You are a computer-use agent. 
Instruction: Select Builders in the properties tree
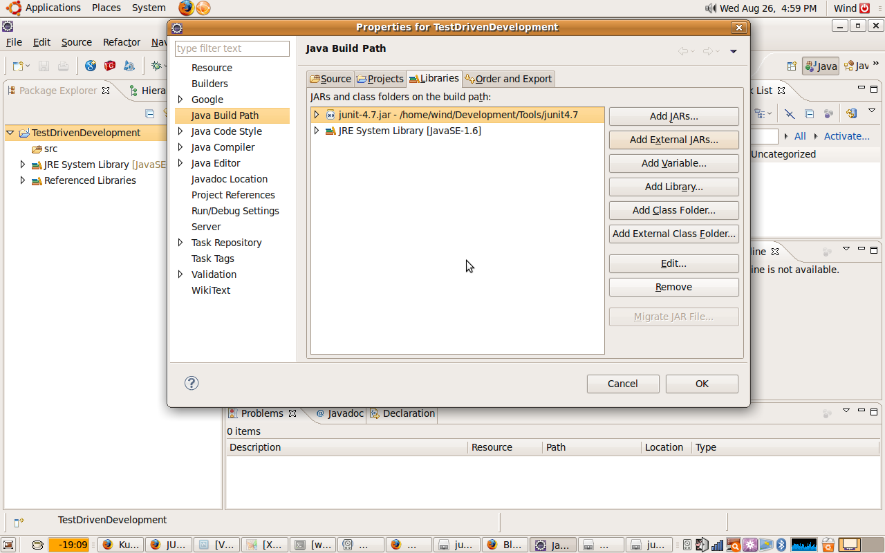(x=209, y=84)
